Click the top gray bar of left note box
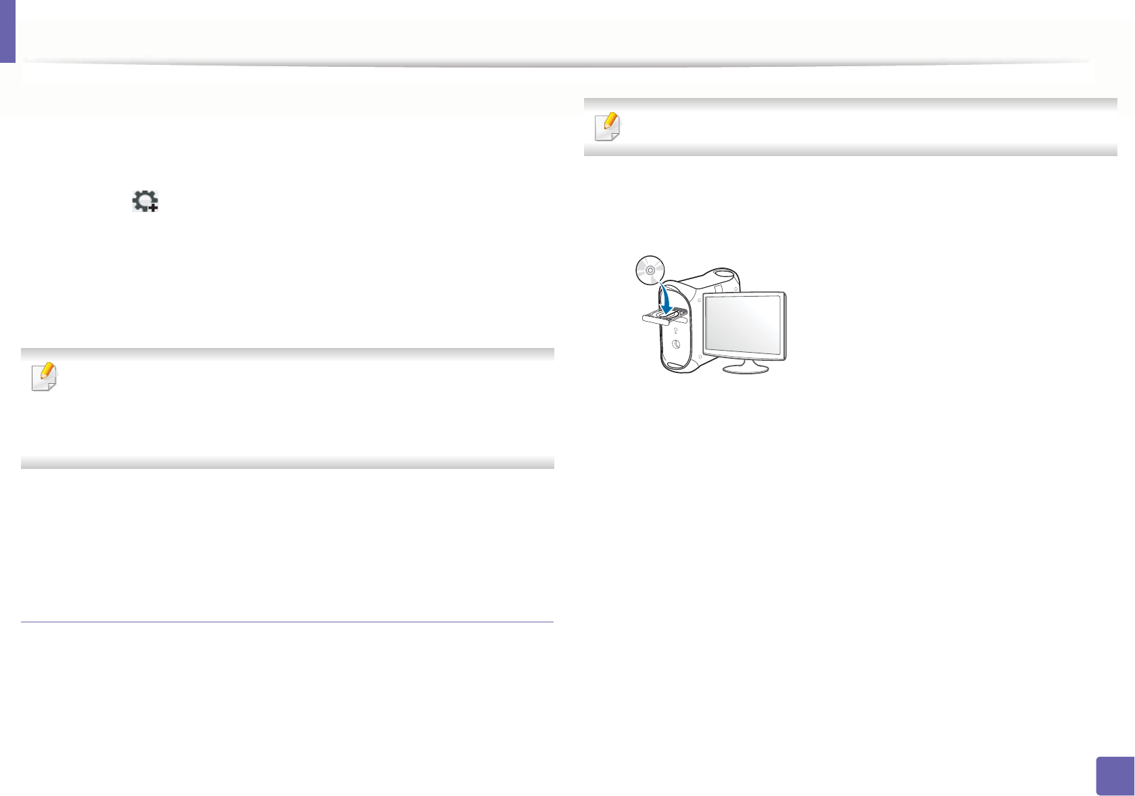The width and height of the screenshot is (1135, 796). tap(287, 354)
